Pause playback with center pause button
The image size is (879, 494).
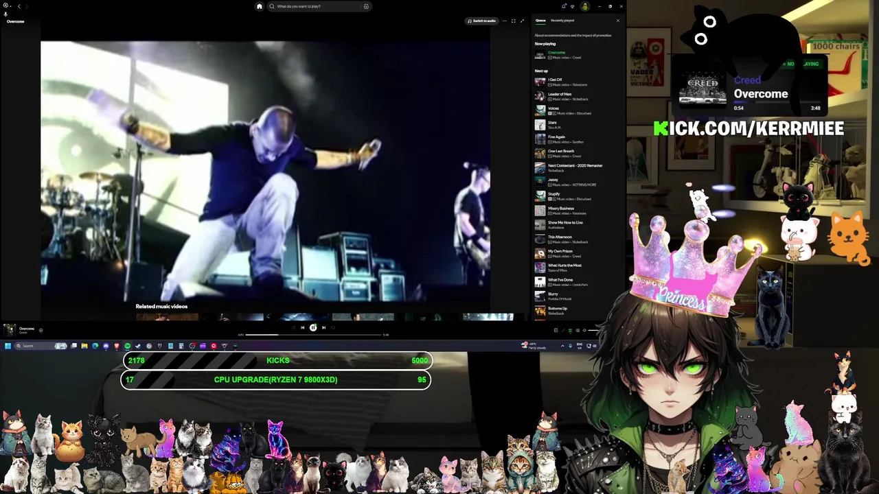(313, 327)
